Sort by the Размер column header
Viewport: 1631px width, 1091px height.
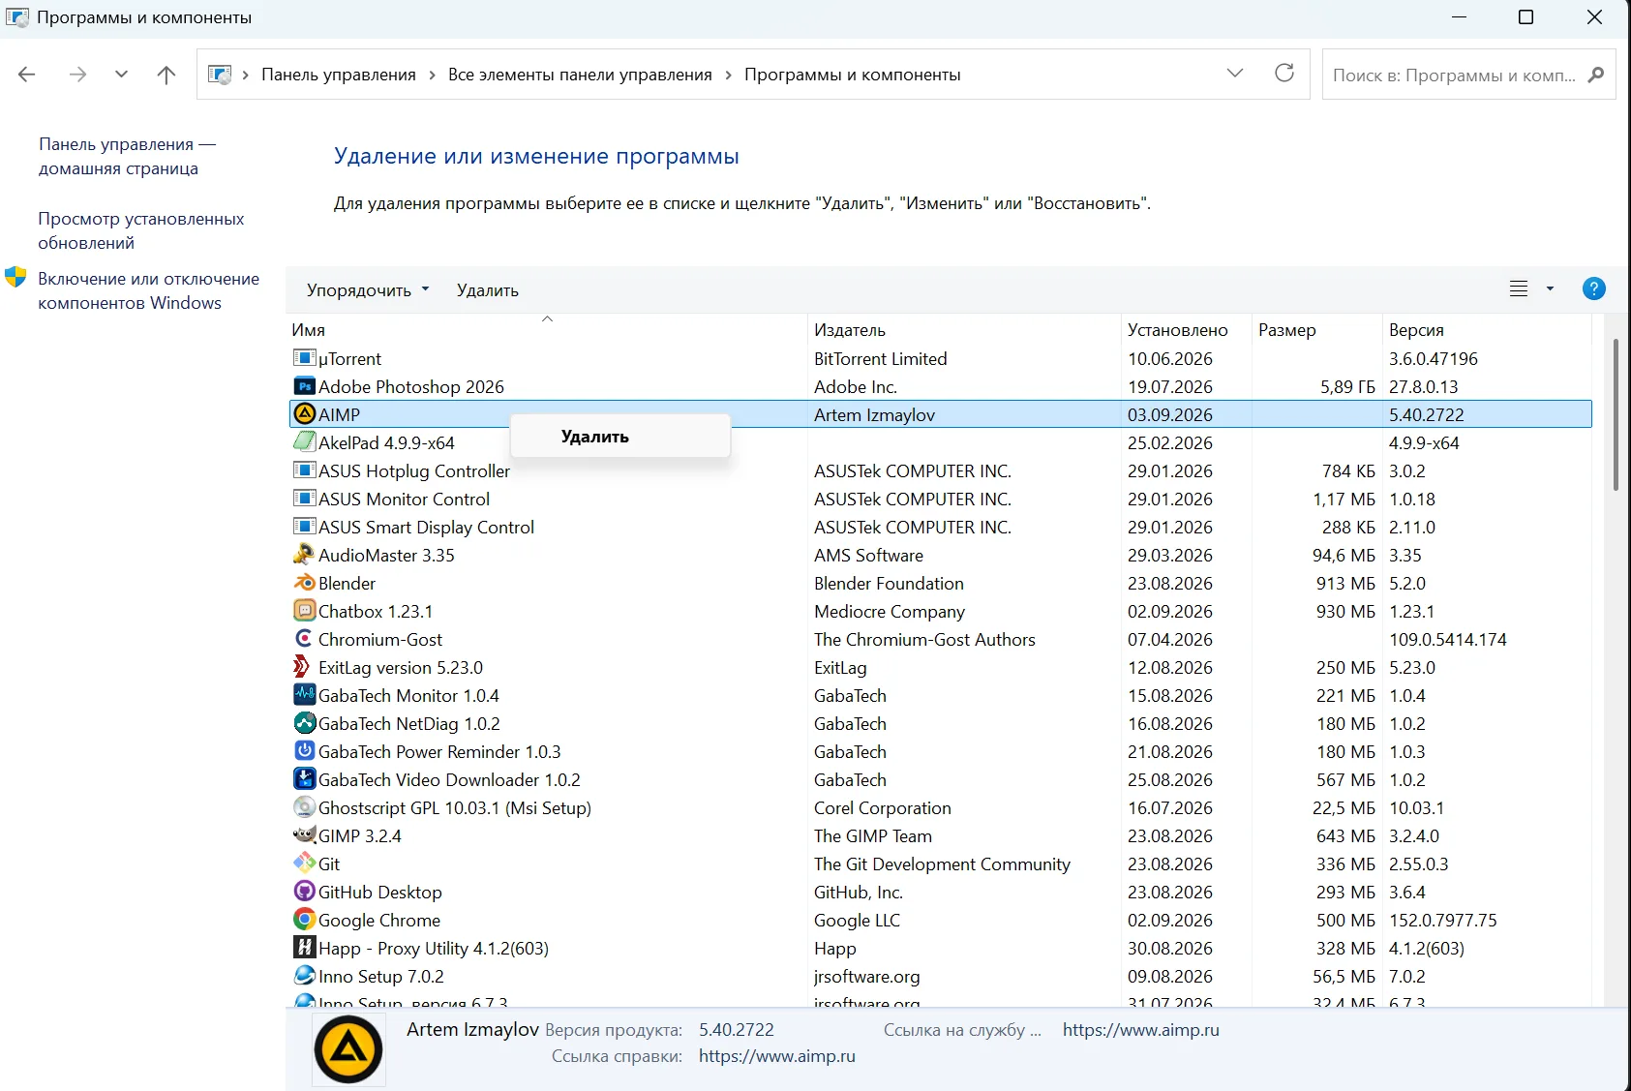click(x=1317, y=330)
